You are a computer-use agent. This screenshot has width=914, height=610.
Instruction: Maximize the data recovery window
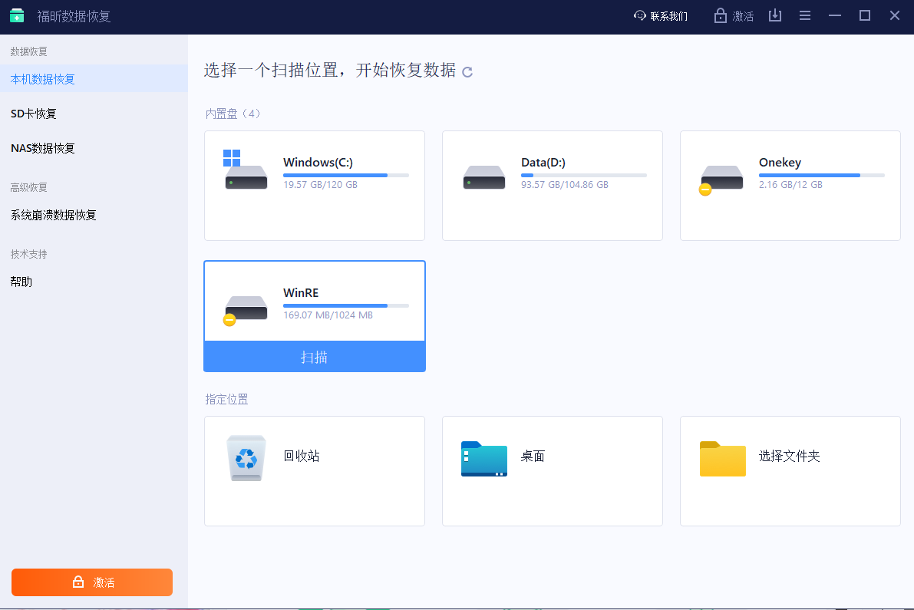[x=865, y=16]
